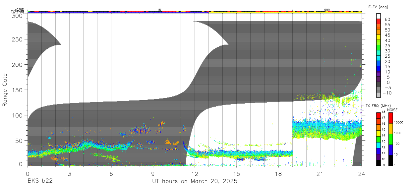
Task: Click the blue swatch in the NOISE bar
Action: click(x=390, y=150)
